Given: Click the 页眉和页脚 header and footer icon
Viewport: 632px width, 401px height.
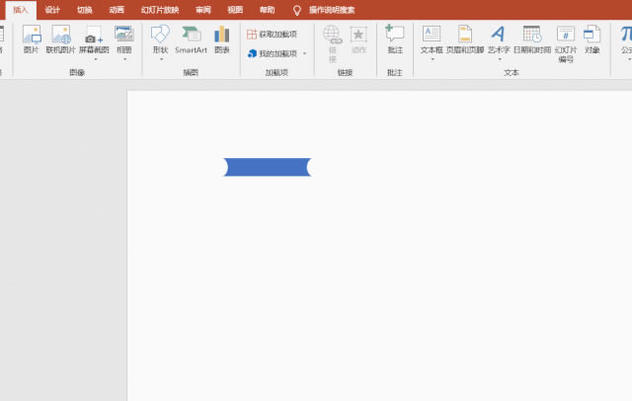Looking at the screenshot, I should [x=465, y=39].
